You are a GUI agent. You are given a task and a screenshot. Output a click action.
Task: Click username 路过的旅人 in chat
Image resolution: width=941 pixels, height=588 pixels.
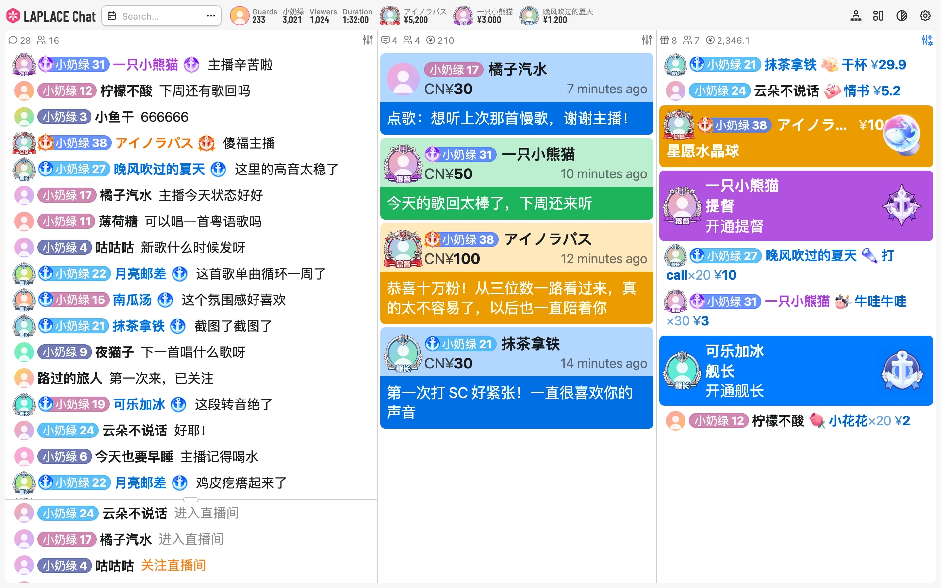click(70, 378)
